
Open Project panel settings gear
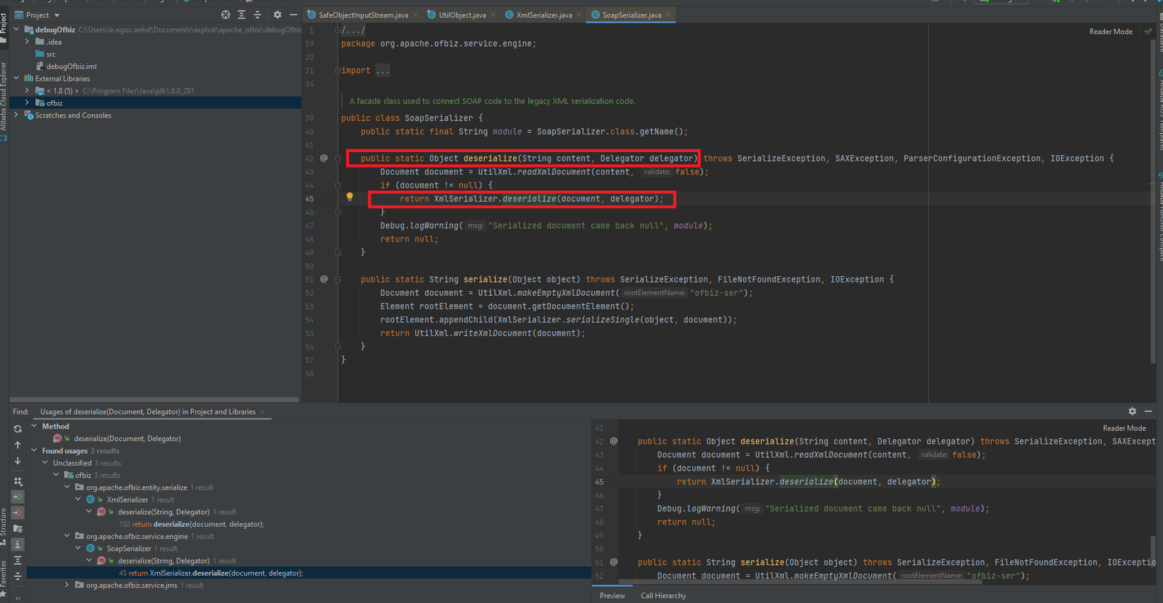277,15
